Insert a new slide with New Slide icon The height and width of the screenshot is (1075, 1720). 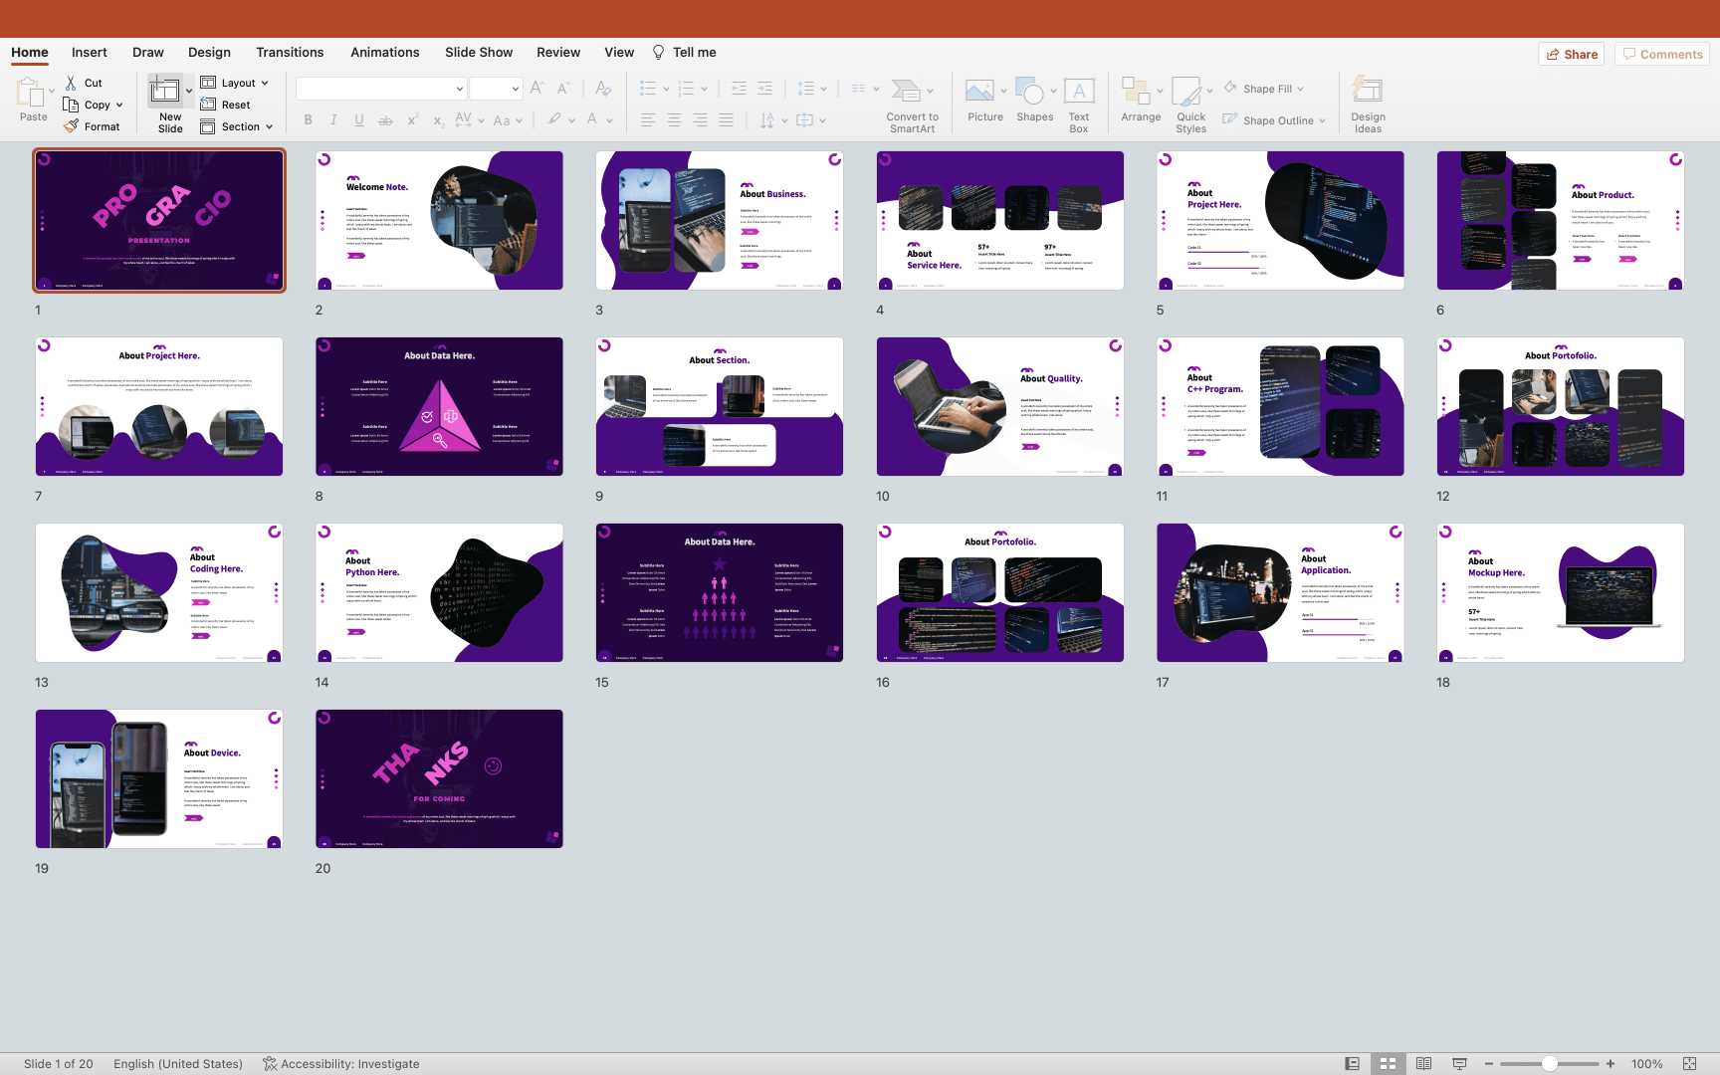(165, 92)
